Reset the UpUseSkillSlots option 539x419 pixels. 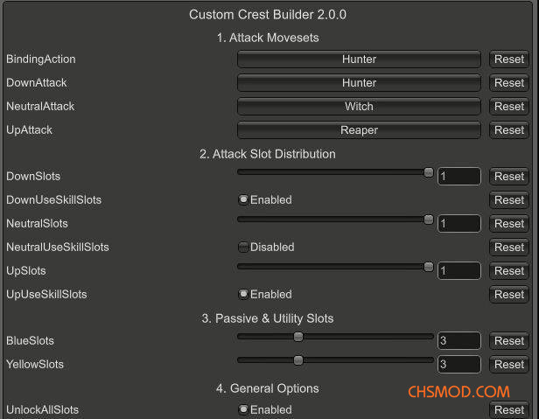[509, 295]
